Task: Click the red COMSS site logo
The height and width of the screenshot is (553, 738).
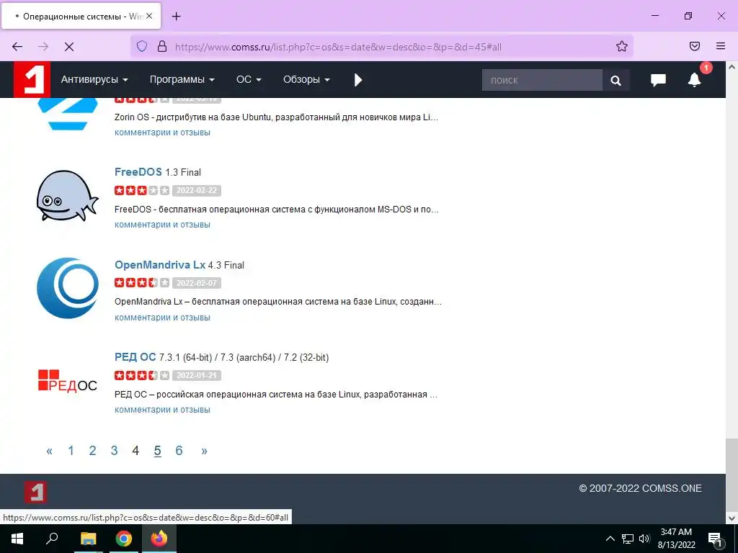Action: tap(32, 79)
